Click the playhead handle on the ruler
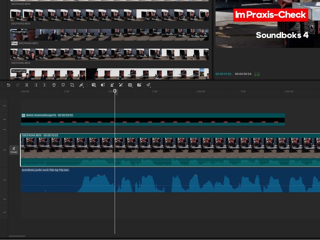Image resolution: width=320 pixels, height=240 pixels. tap(115, 91)
